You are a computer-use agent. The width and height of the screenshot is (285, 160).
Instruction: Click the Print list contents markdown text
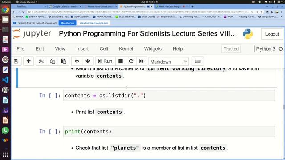(x=100, y=112)
